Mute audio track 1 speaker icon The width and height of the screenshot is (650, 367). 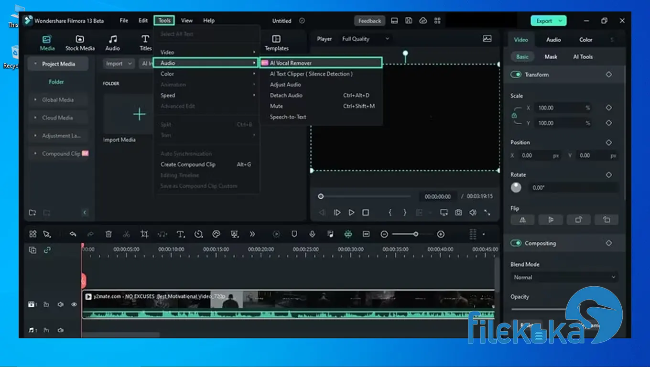[60, 330]
